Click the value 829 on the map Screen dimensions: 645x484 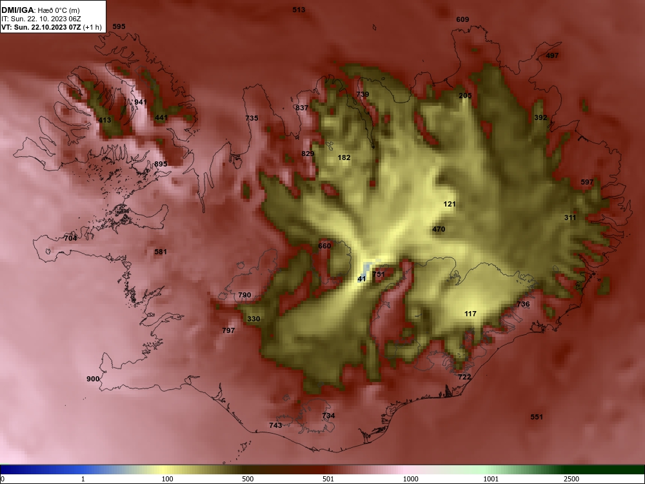pyautogui.click(x=308, y=154)
